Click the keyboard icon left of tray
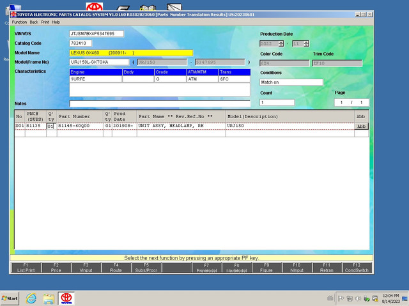Image resolution: width=409 pixels, height=306 pixels. point(330,298)
